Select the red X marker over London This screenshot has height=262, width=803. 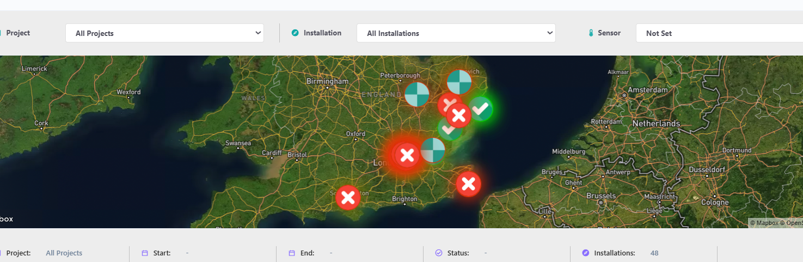(407, 156)
